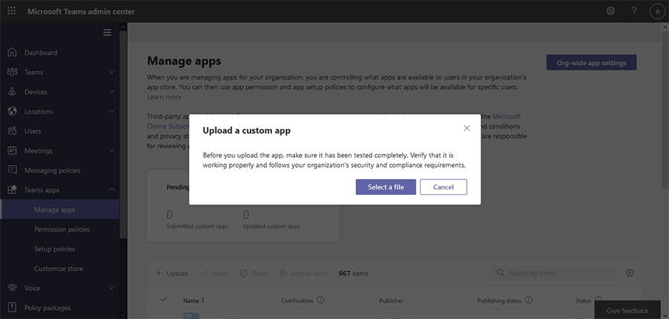Click the Users icon in sidebar
669x319 pixels.
13,131
